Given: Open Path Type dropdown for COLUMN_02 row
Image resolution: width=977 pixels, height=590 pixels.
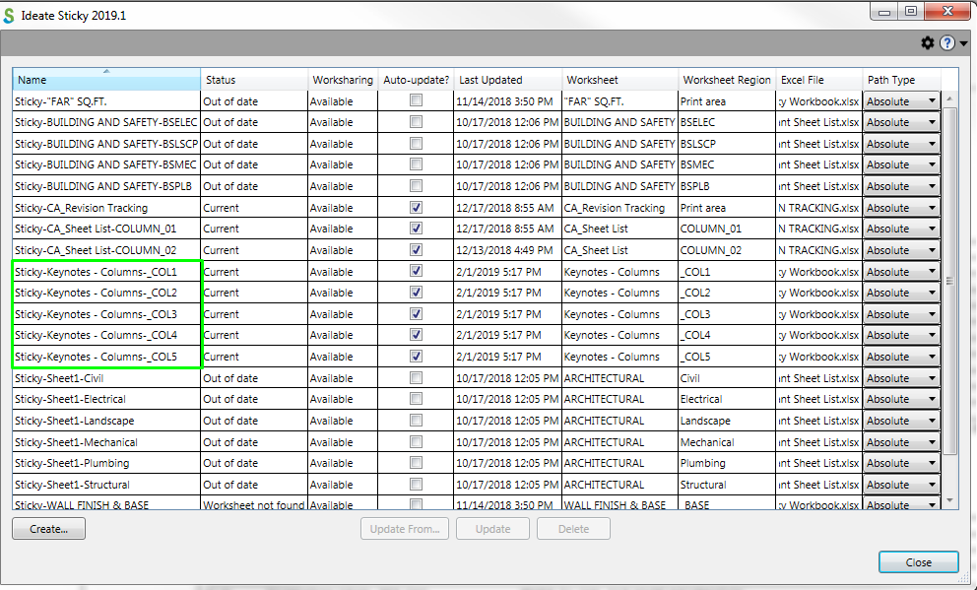Looking at the screenshot, I should tap(901, 250).
